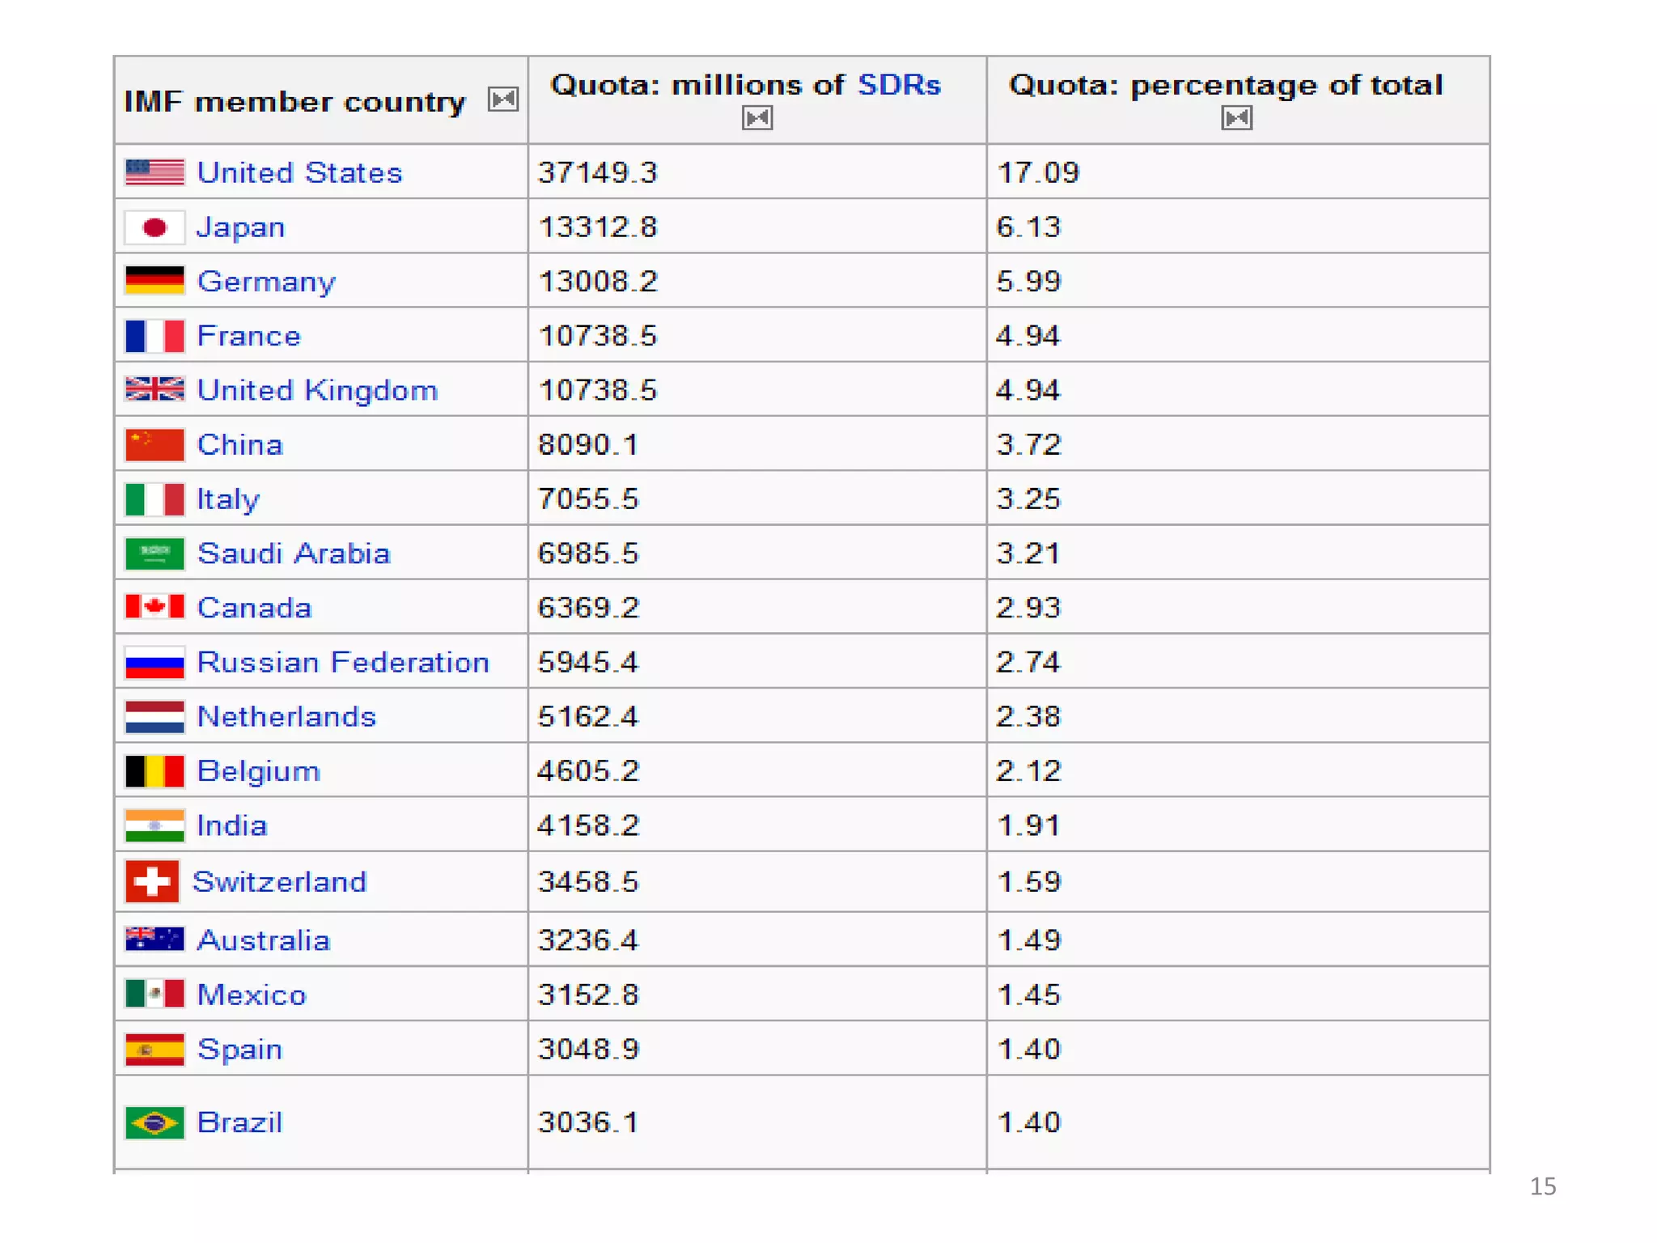This screenshot has height=1243, width=1657.
Task: Open the India country link
Action: [232, 825]
